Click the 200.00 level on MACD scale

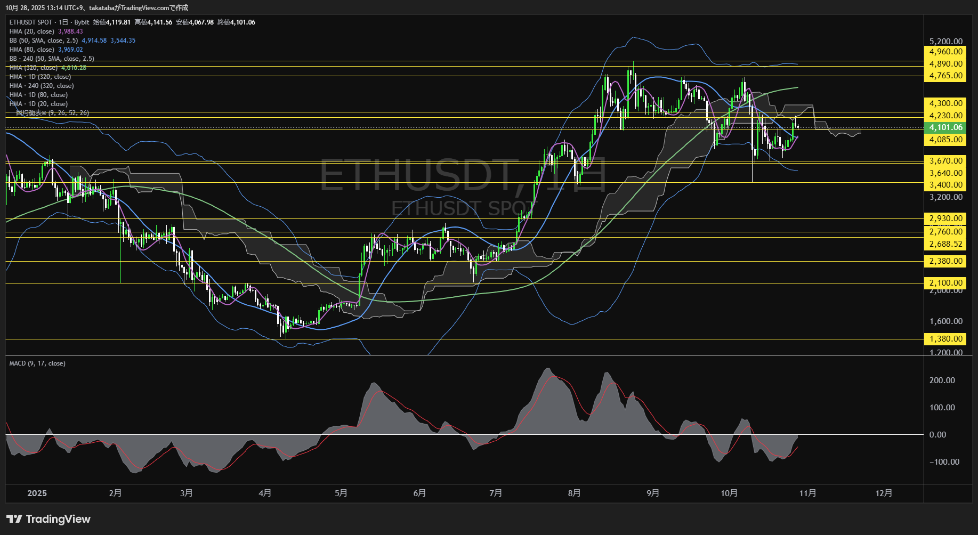(x=942, y=380)
